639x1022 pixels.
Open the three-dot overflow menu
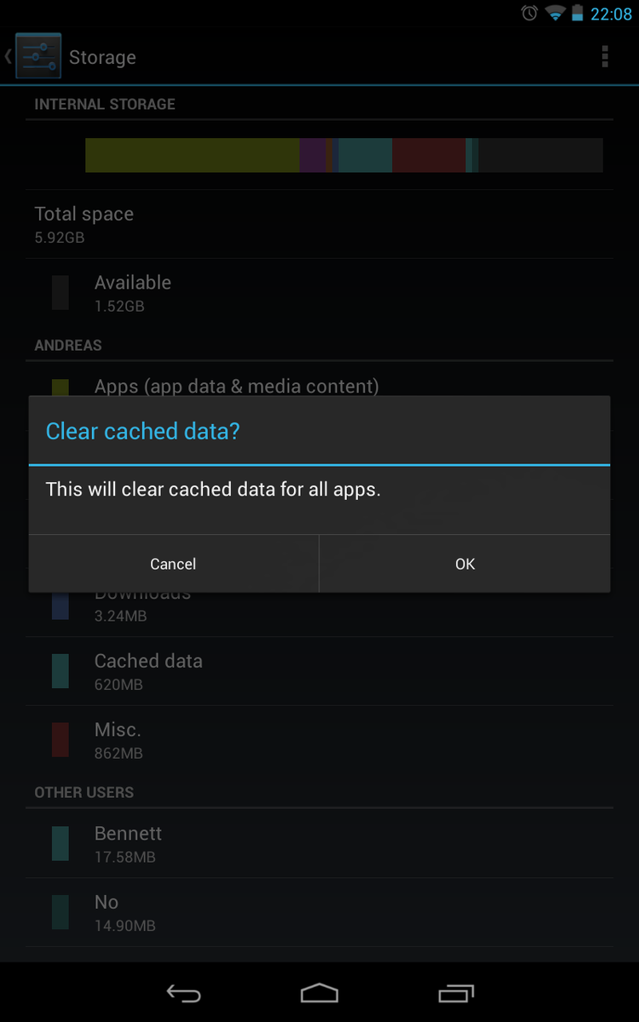point(605,57)
